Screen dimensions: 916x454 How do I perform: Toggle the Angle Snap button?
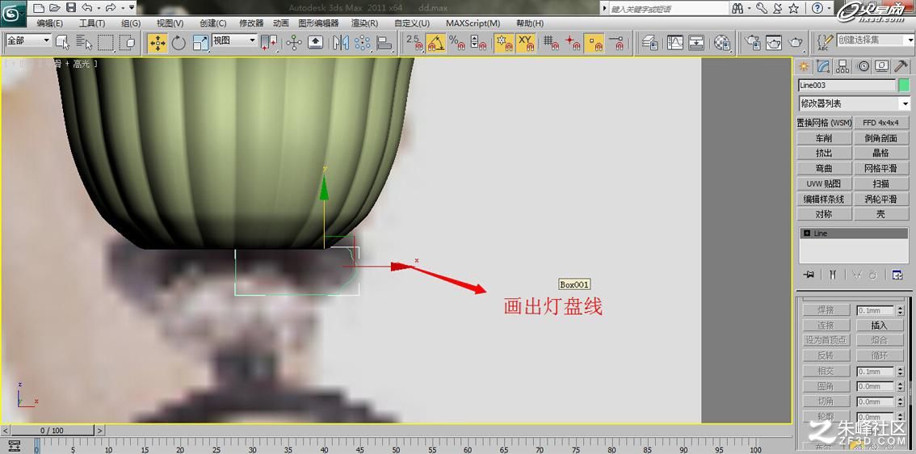[x=436, y=42]
